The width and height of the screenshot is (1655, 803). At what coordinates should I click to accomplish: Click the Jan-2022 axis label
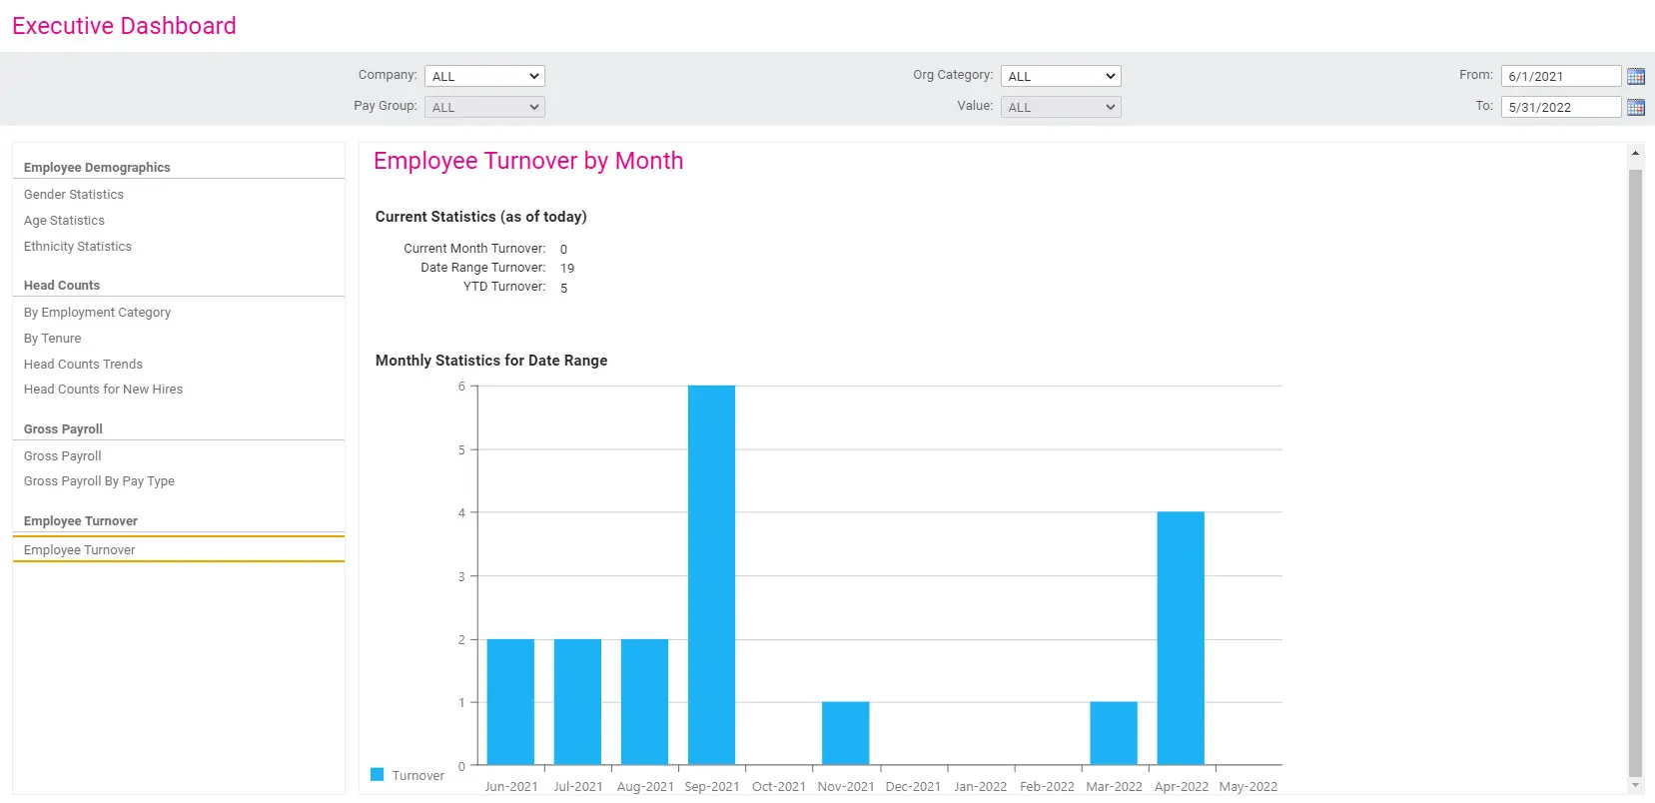point(980,787)
